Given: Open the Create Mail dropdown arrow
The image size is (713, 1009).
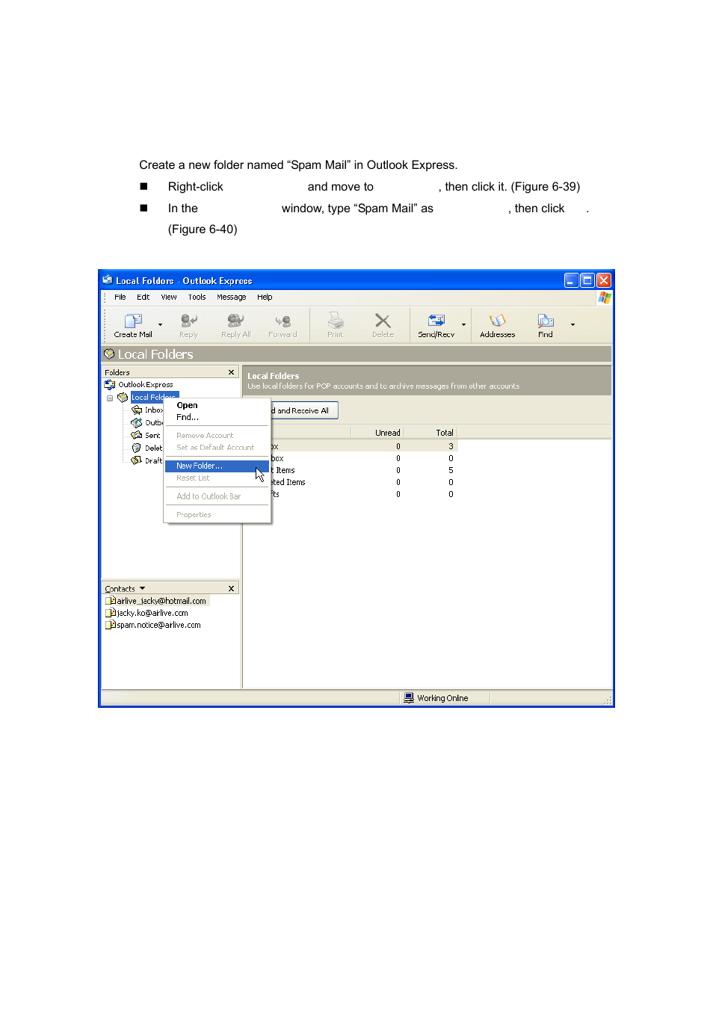Looking at the screenshot, I should pyautogui.click(x=160, y=325).
